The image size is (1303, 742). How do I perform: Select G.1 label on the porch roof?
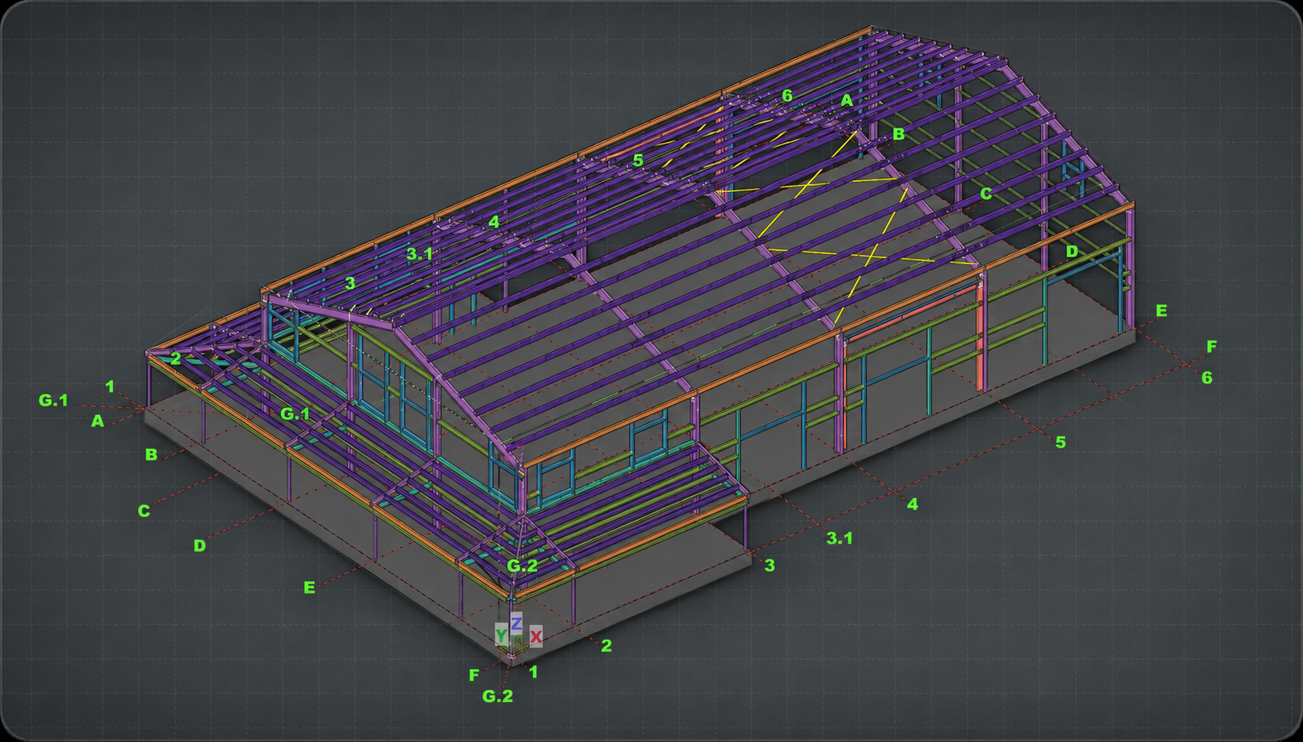point(296,413)
